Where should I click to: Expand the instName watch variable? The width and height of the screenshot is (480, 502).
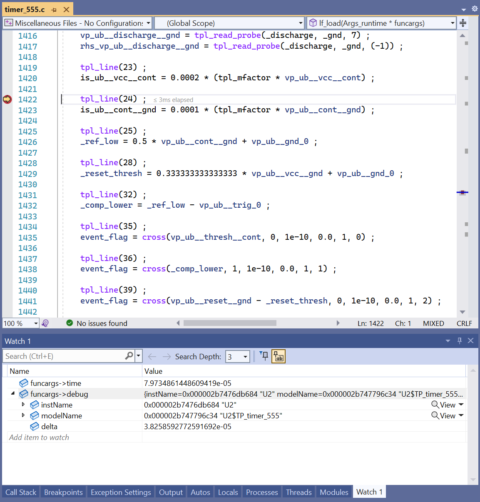pos(24,405)
